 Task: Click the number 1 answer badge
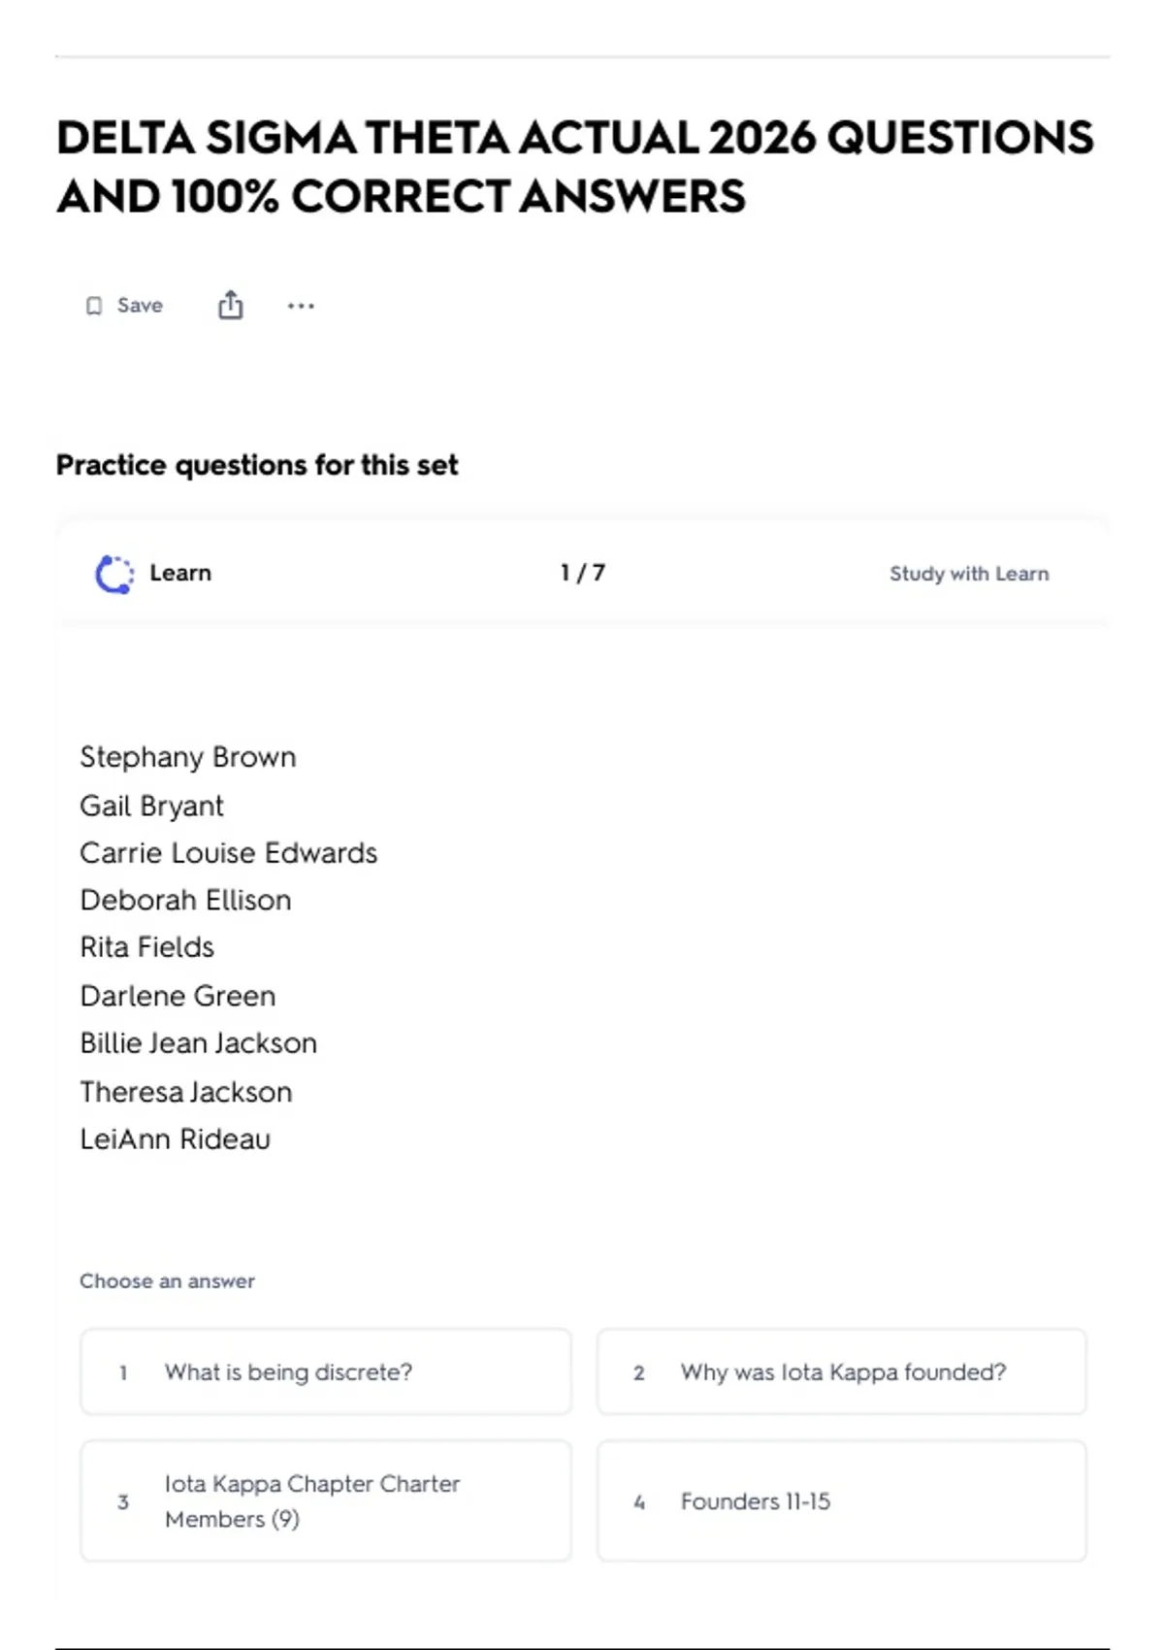click(123, 1372)
